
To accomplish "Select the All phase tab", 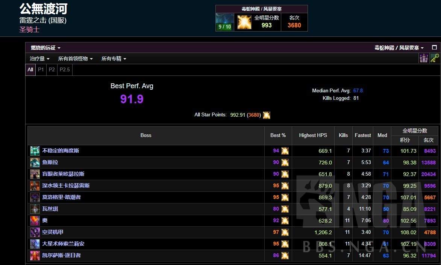I will coord(30,69).
